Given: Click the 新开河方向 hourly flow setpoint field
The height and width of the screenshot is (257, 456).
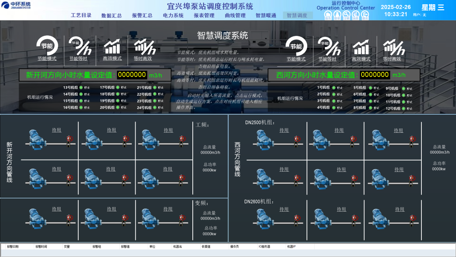Looking at the screenshot, I should click(x=132, y=75).
